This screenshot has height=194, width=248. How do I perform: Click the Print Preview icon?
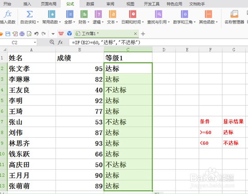click(x=29, y=34)
